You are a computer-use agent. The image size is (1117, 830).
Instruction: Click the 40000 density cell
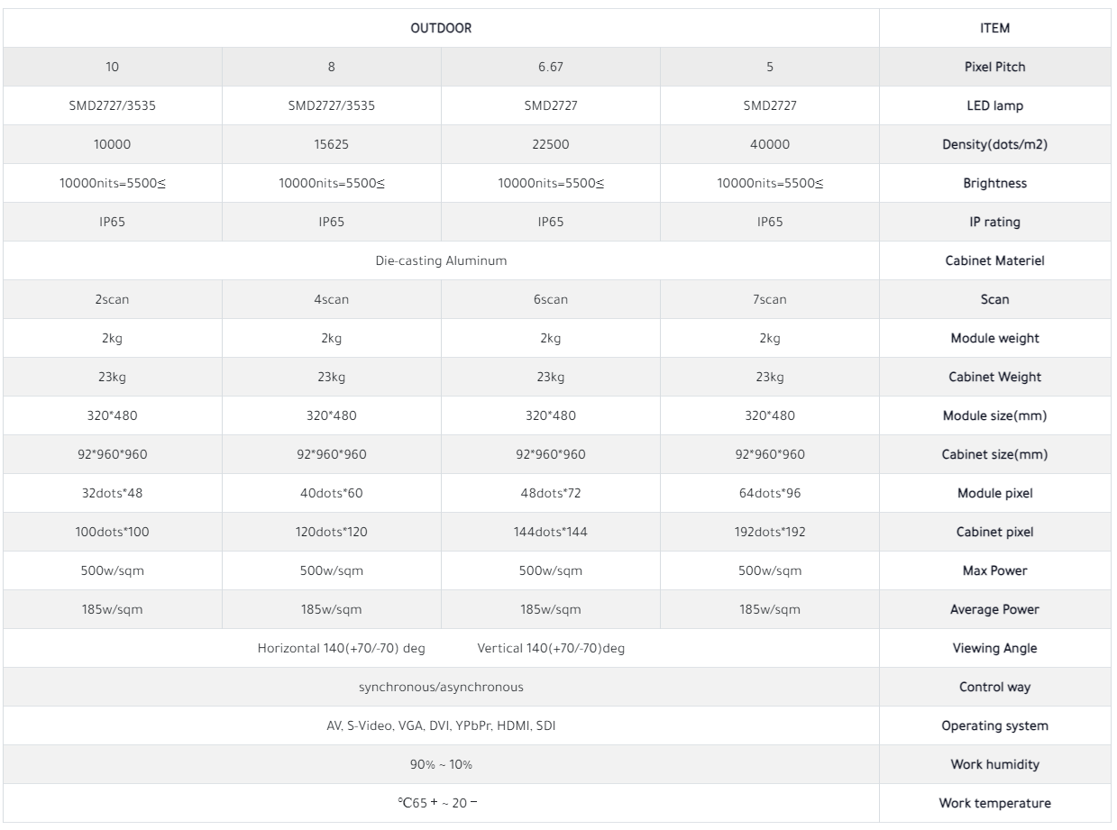click(769, 144)
